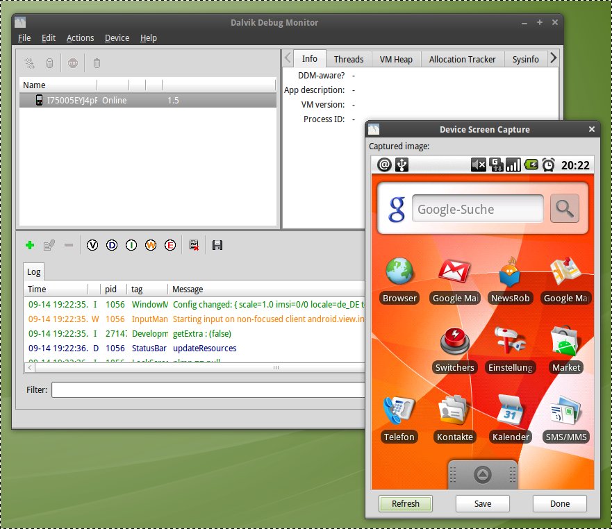Open the Device menu
This screenshot has width=612, height=529.
coord(117,38)
